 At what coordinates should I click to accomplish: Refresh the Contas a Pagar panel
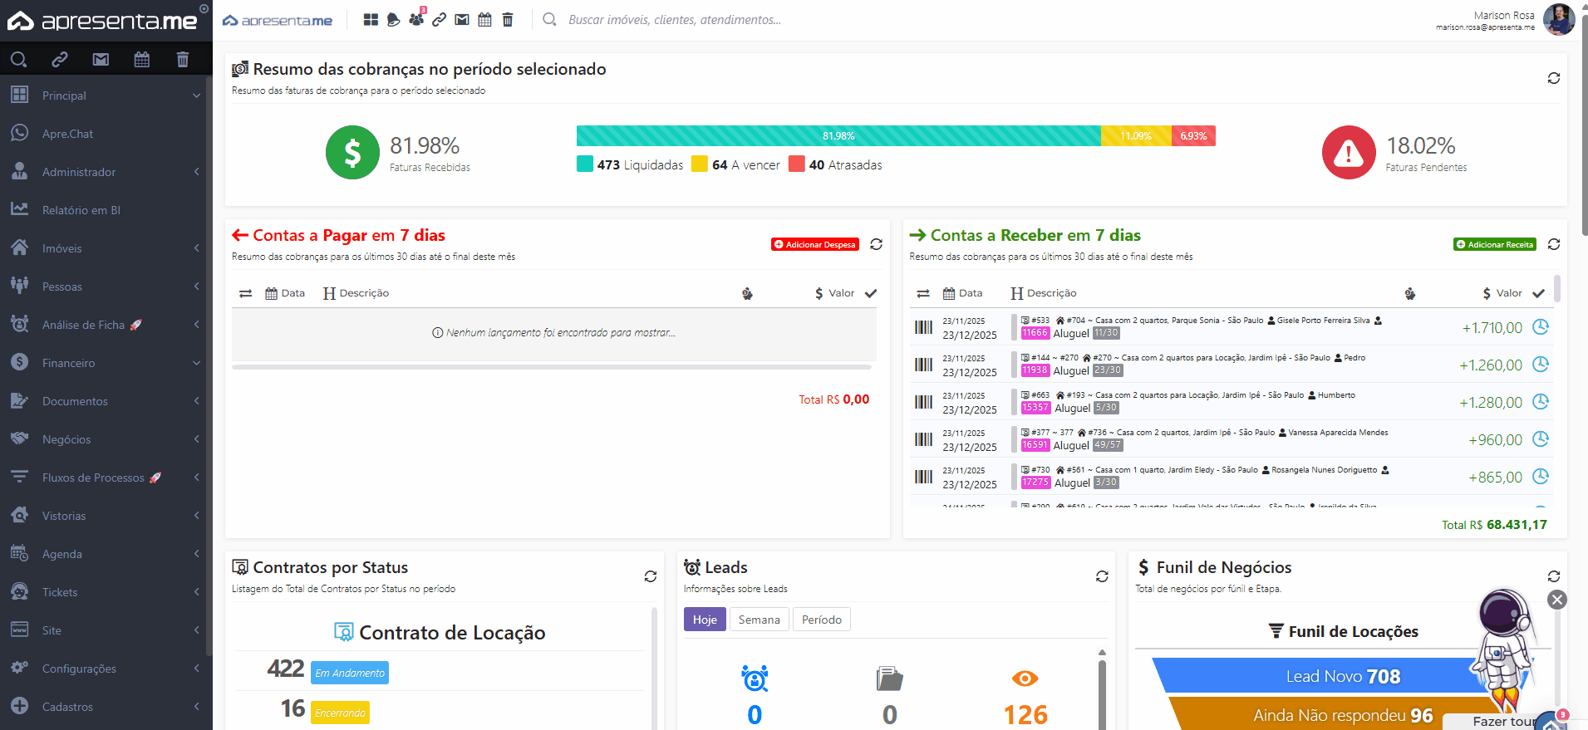pos(876,244)
